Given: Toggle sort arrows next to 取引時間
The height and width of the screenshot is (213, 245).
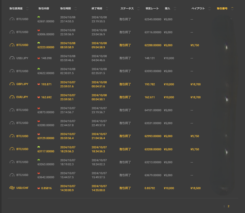Looking at the screenshot, I should (76, 9).
